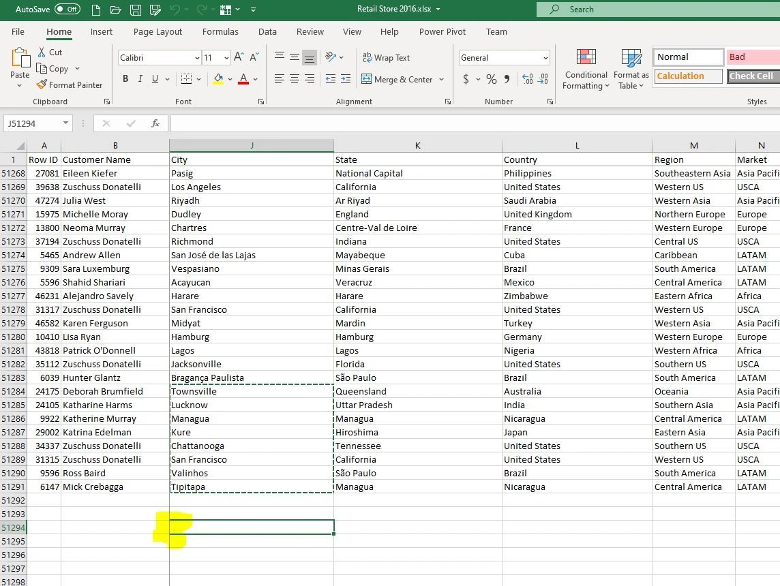The image size is (780, 586).
Task: Open the Power Pivot tab
Action: [x=442, y=31]
